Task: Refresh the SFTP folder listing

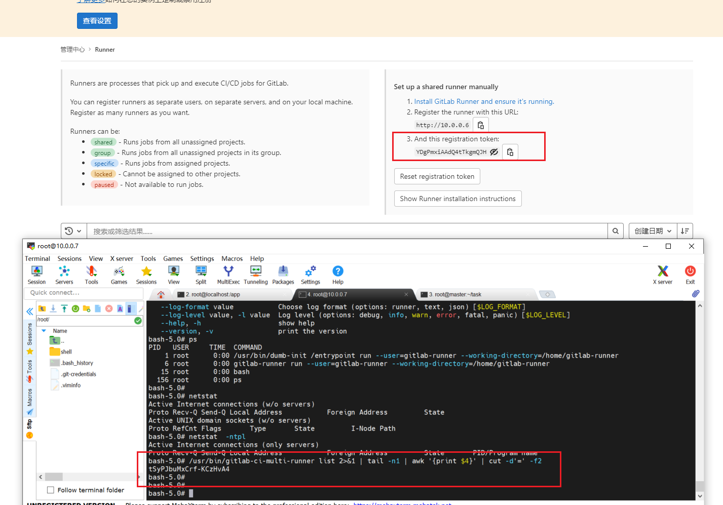Action: point(75,308)
